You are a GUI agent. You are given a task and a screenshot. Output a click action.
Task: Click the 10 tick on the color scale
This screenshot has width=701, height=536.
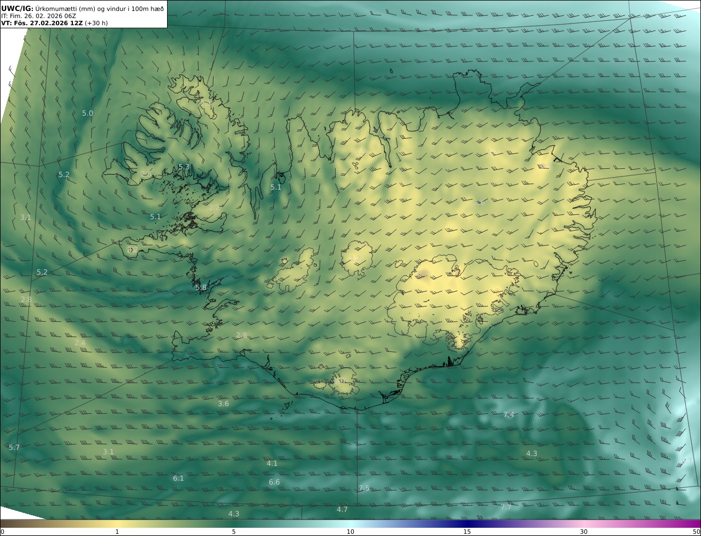click(350, 532)
